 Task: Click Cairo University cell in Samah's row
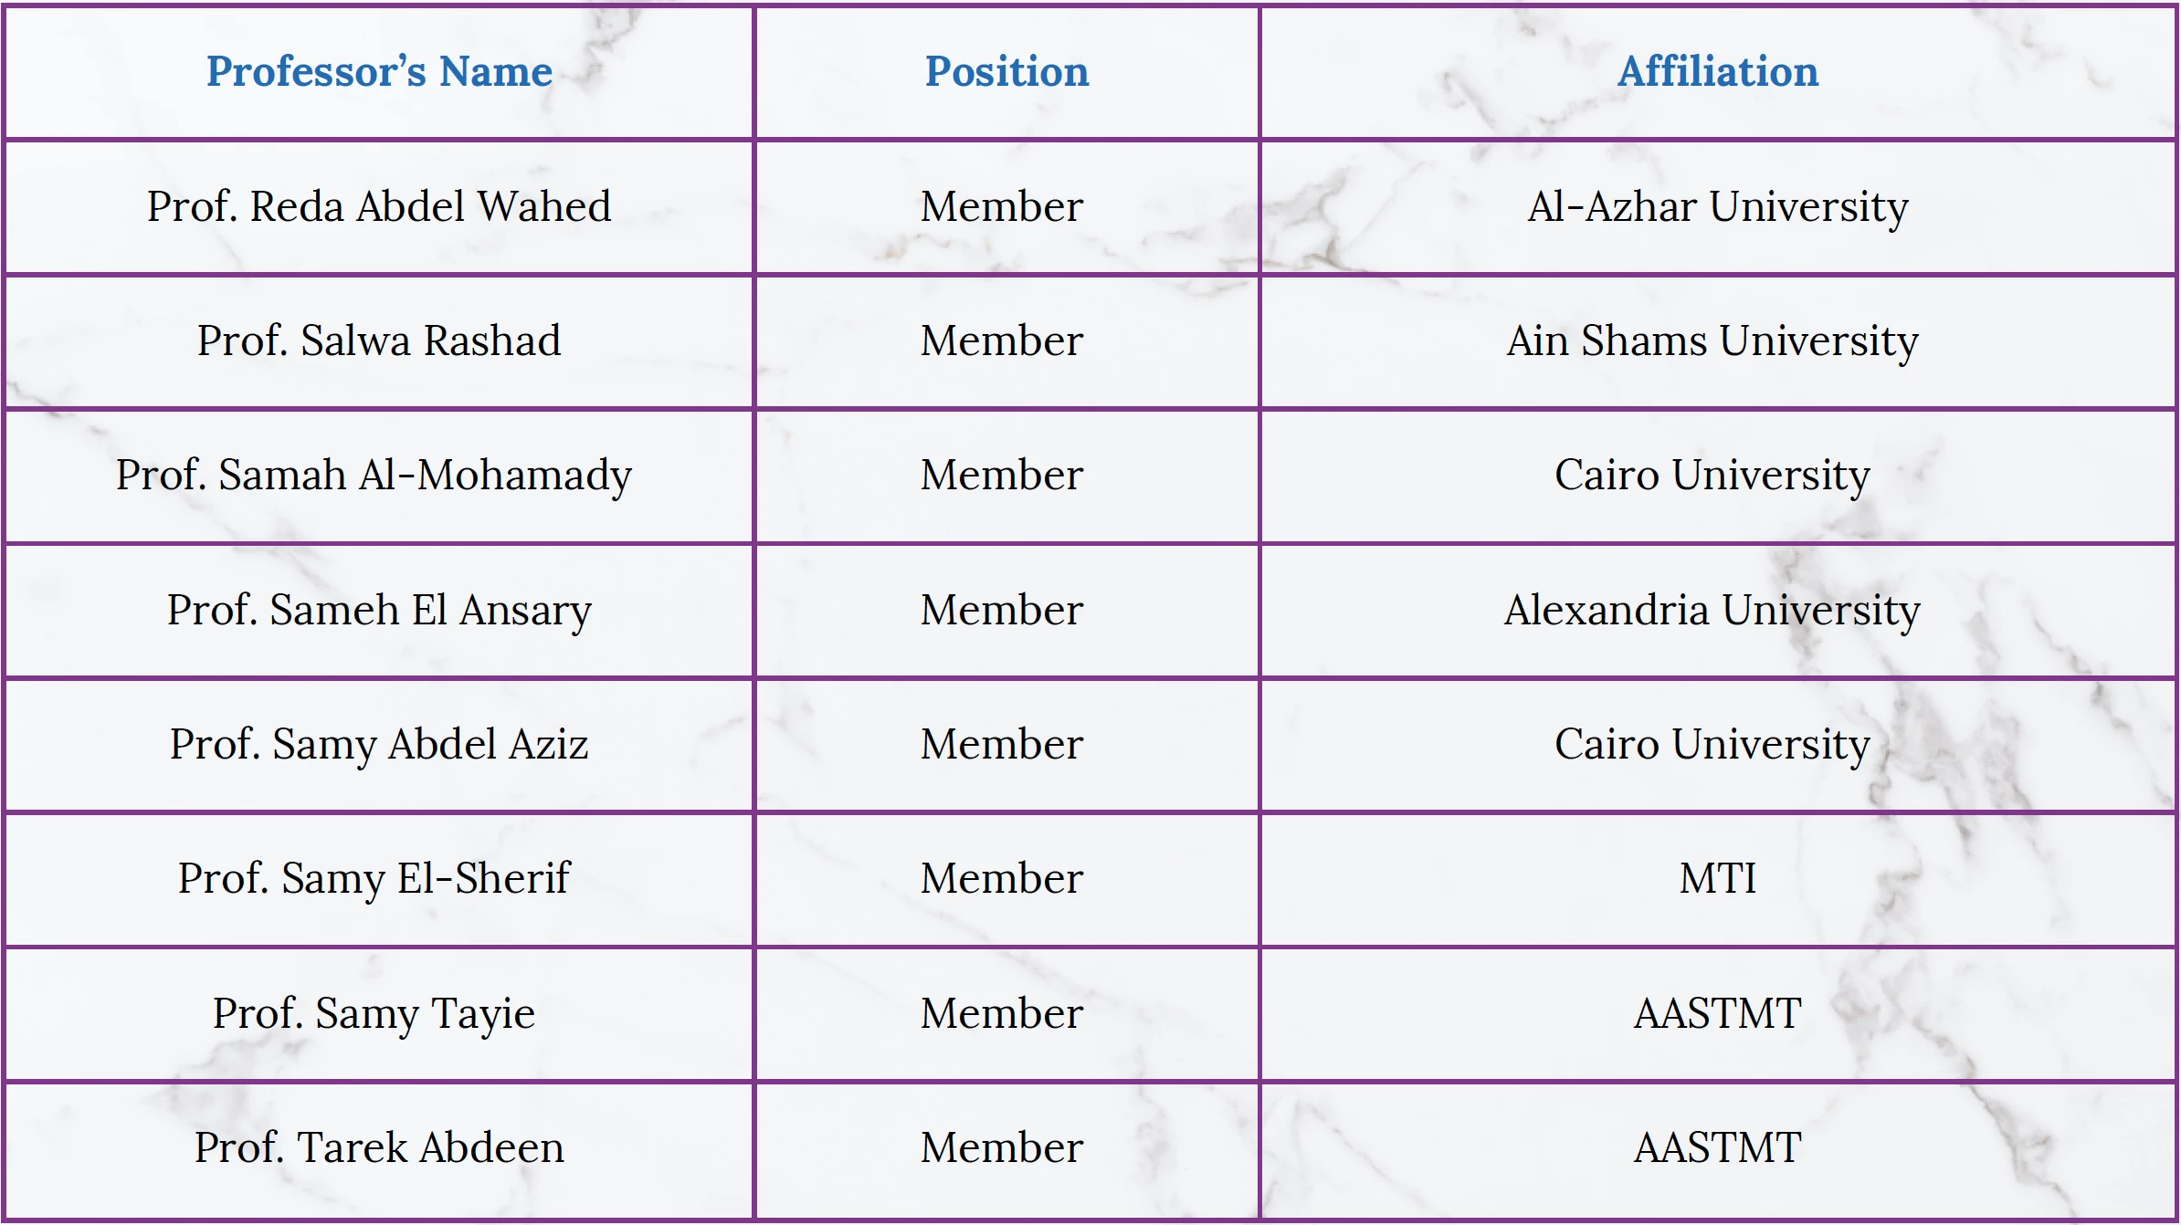pyautogui.click(x=1718, y=476)
